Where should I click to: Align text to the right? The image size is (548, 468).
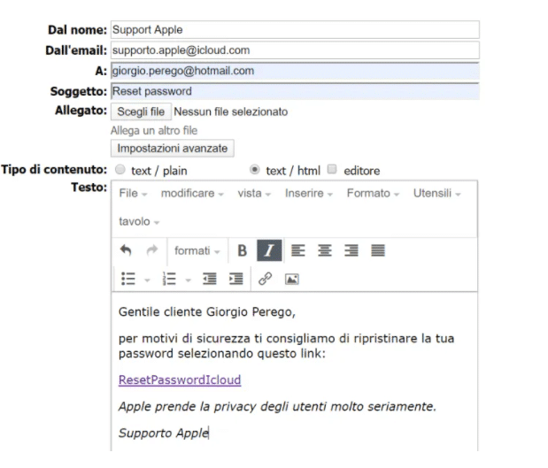351,250
